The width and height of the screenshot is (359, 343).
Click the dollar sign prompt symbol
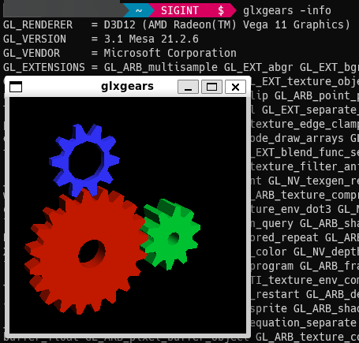coord(221,10)
